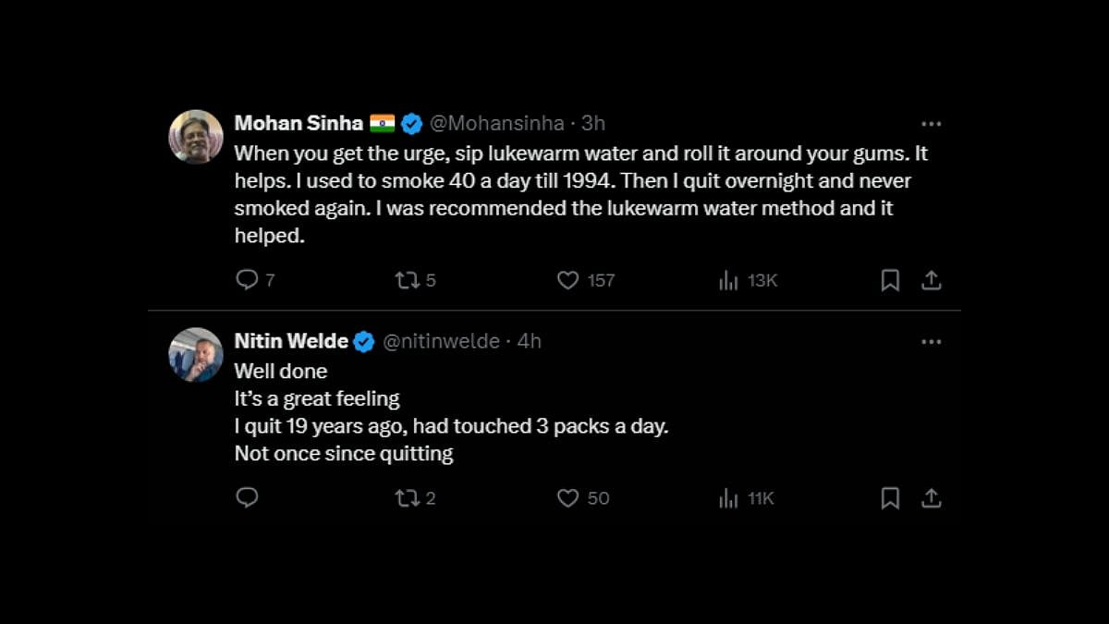Open more options on Nitin Welde's tweet
Image resolution: width=1109 pixels, height=624 pixels.
coord(931,342)
